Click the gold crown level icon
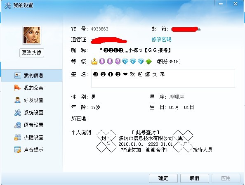Screen dimensions: 245x185 (x=94, y=61)
